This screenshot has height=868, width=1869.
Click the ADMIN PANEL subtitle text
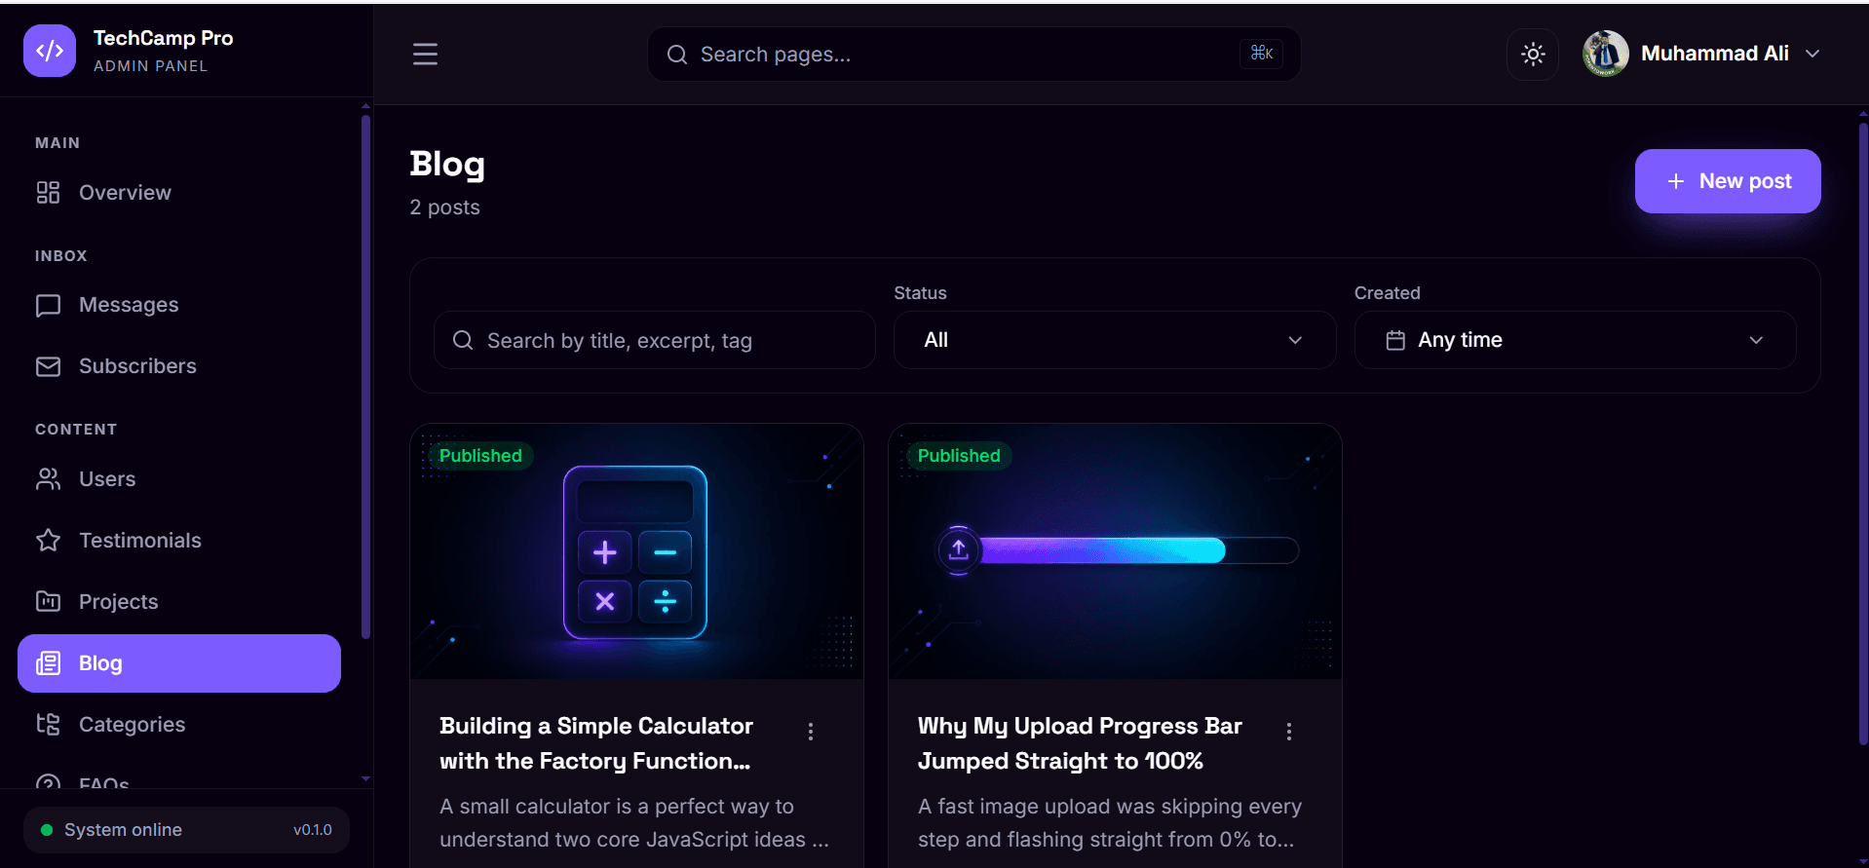coord(150,66)
